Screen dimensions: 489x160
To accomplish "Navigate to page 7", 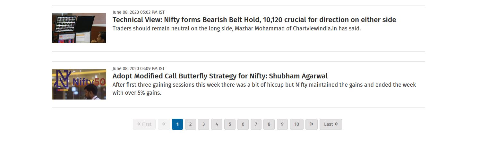I will click(x=256, y=124).
